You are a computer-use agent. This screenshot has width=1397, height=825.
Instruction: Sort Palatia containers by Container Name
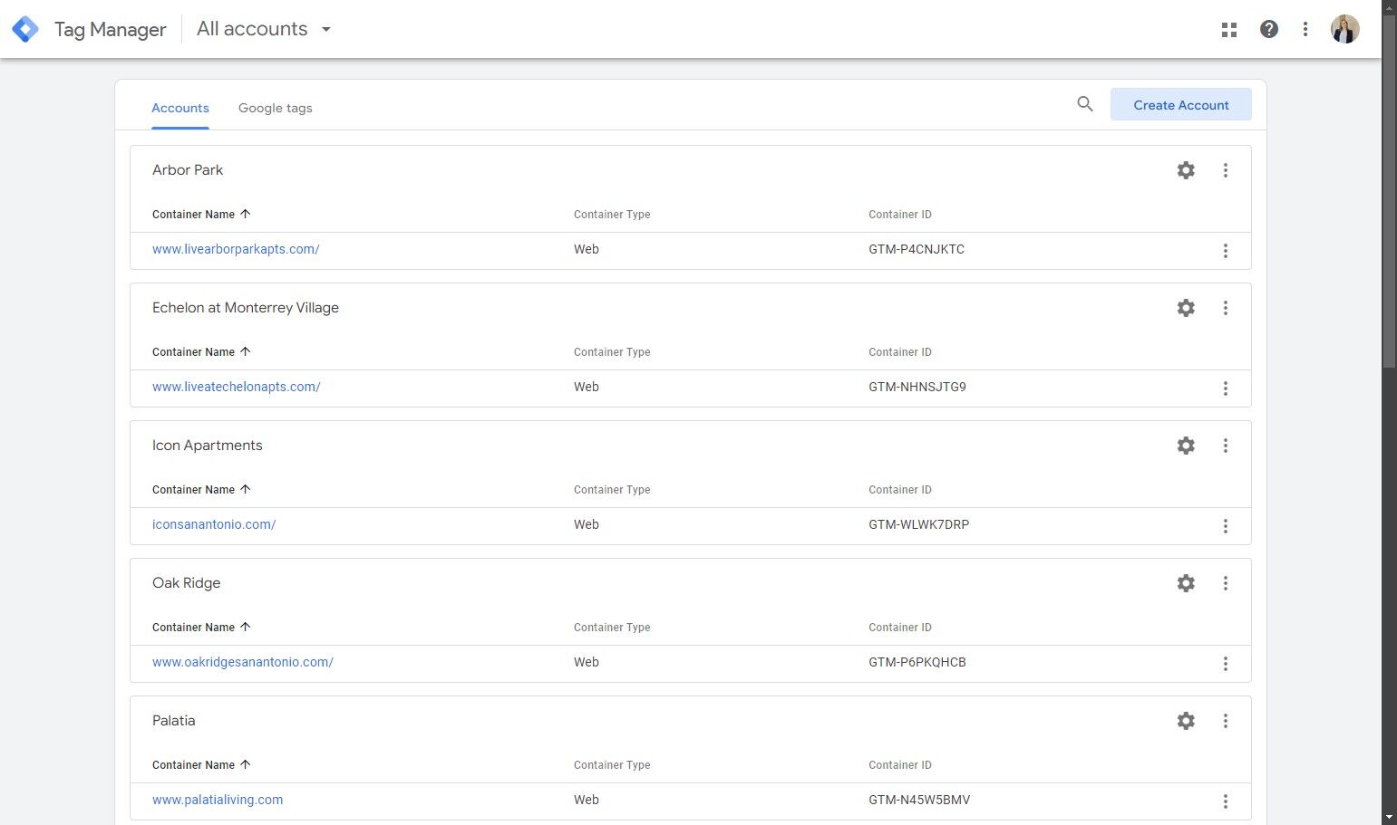201,765
